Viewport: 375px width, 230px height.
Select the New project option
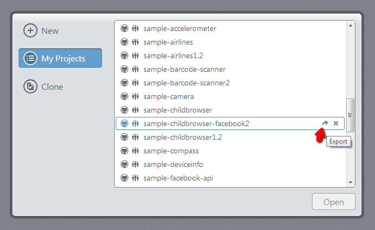click(41, 30)
